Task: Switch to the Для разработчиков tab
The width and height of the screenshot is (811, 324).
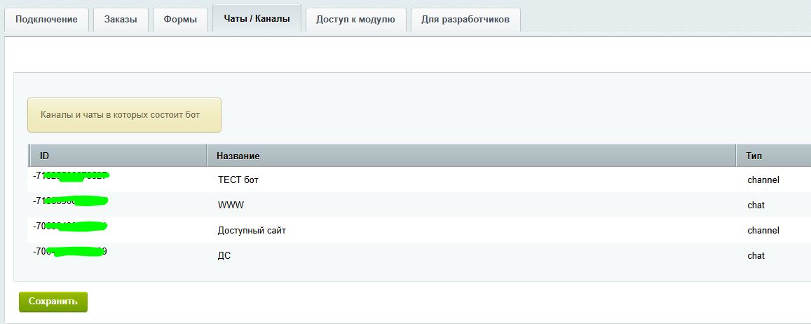Action: [465, 20]
